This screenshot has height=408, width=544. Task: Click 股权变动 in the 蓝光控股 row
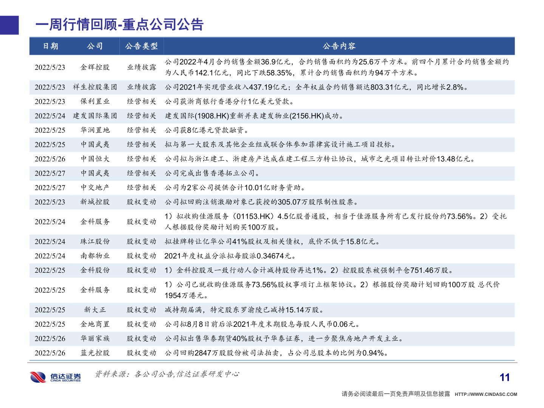[x=141, y=353]
